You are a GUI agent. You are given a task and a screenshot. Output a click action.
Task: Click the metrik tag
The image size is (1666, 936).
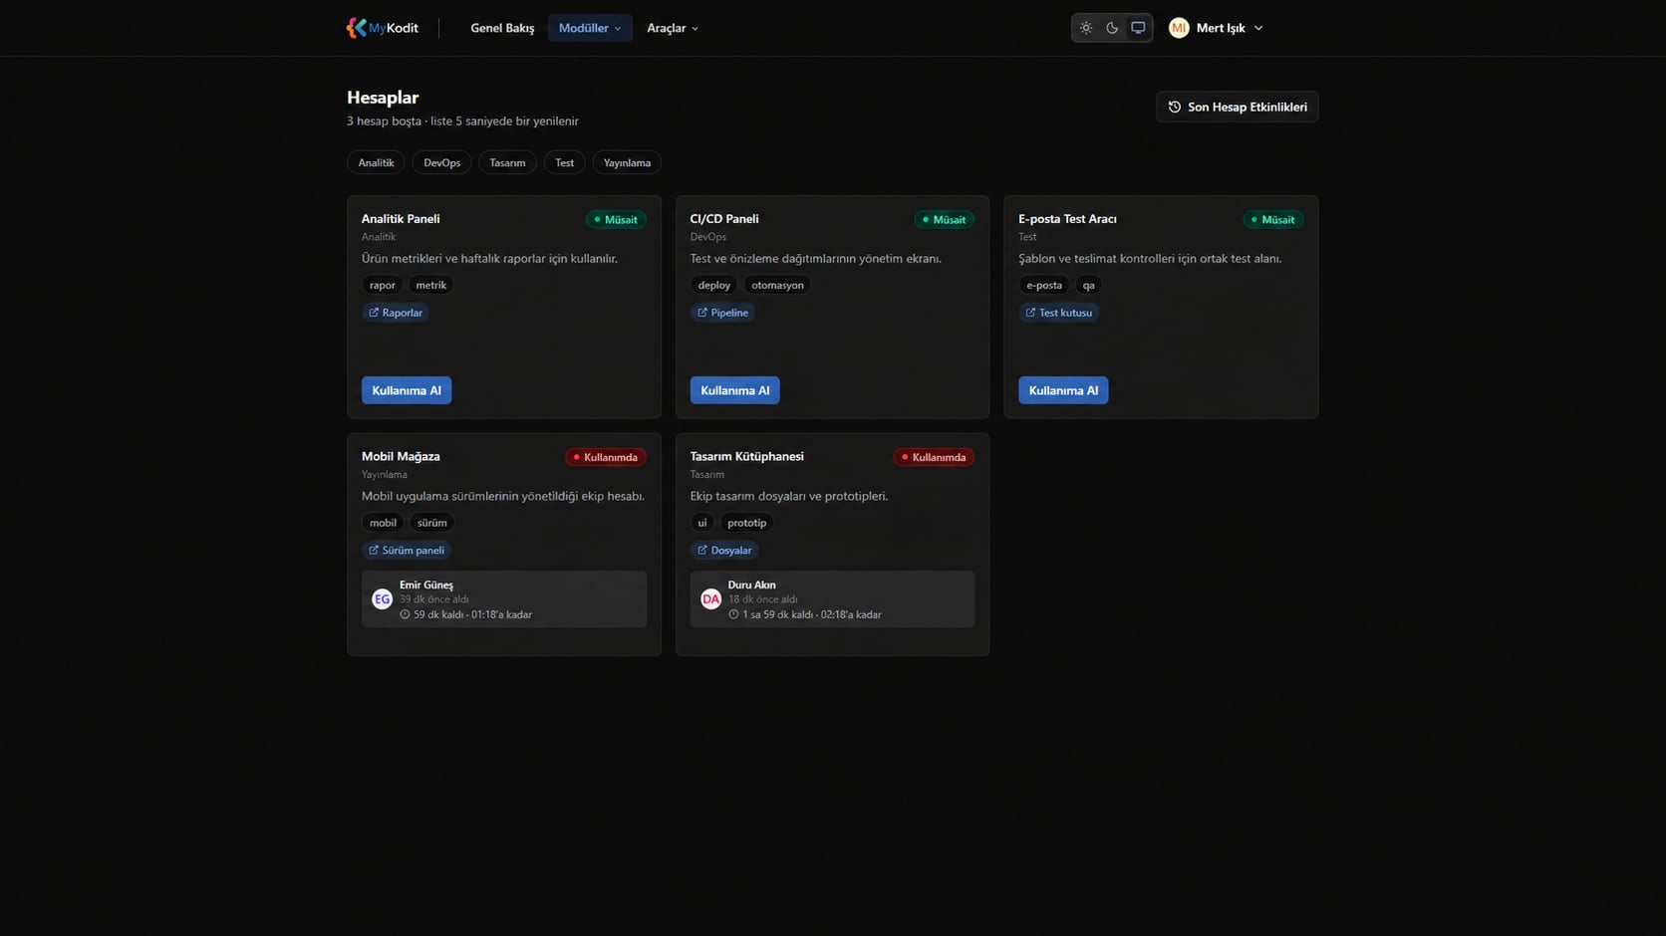(x=430, y=285)
